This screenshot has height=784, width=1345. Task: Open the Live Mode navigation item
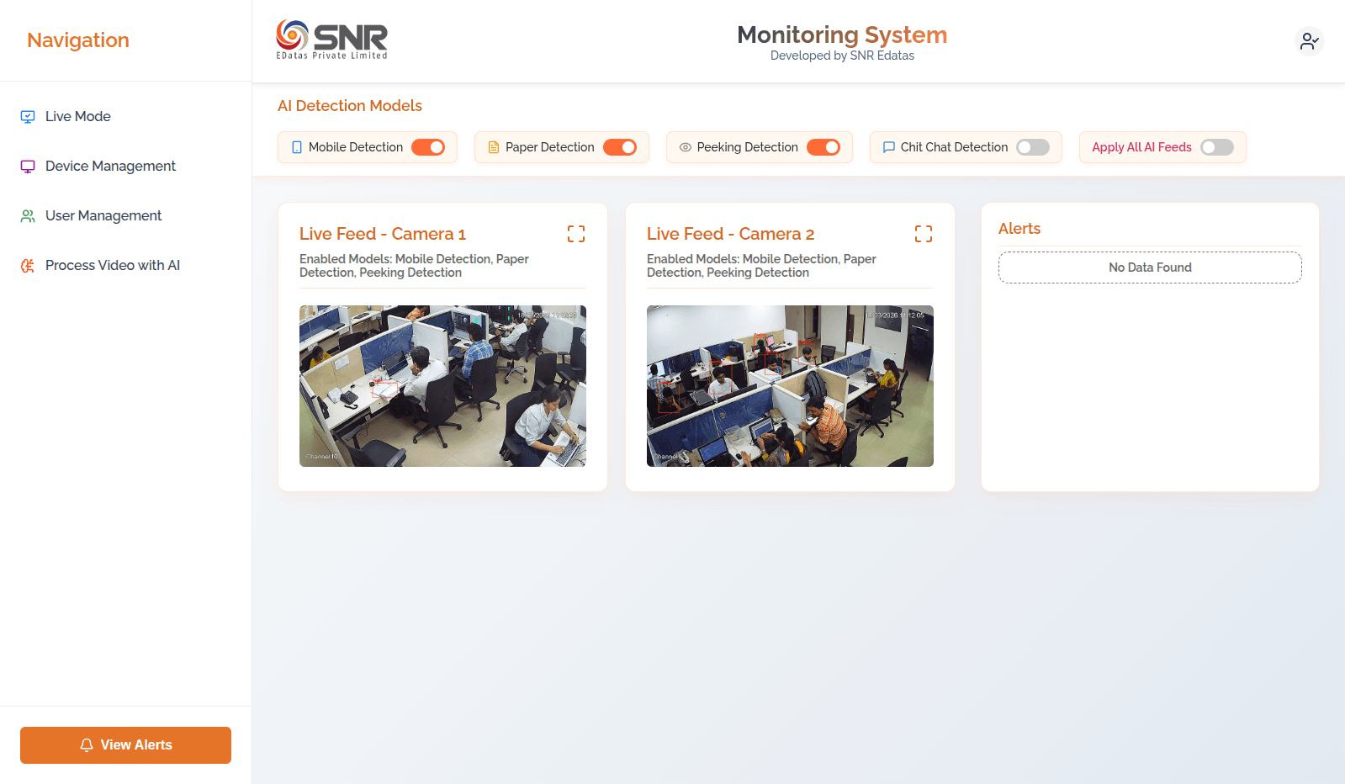[78, 117]
